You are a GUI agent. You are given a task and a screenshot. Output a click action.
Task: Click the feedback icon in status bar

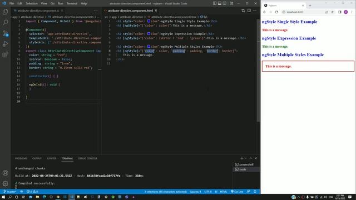coord(249,192)
